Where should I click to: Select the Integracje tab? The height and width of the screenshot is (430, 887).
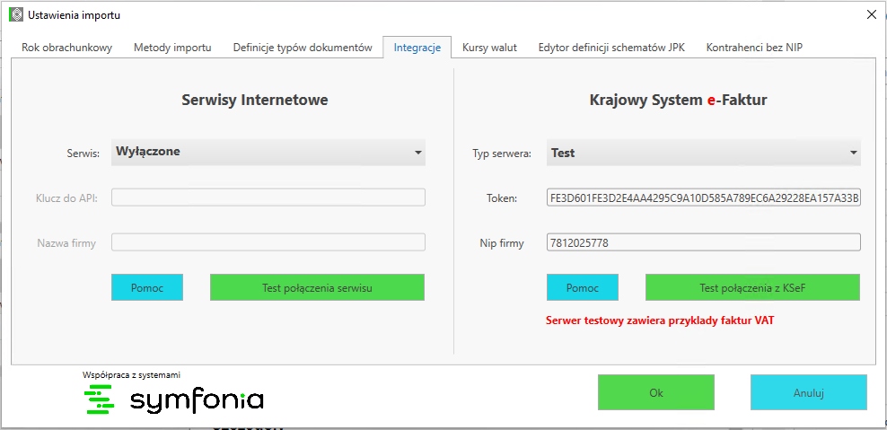click(417, 48)
